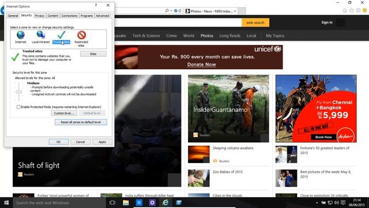Open the Tech & Science section
Screen dimensions: 369x208
(x=146, y=36)
